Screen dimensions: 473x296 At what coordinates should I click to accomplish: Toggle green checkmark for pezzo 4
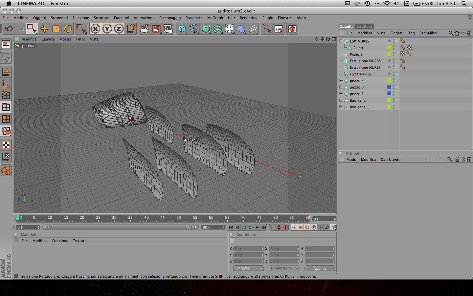coord(397,81)
